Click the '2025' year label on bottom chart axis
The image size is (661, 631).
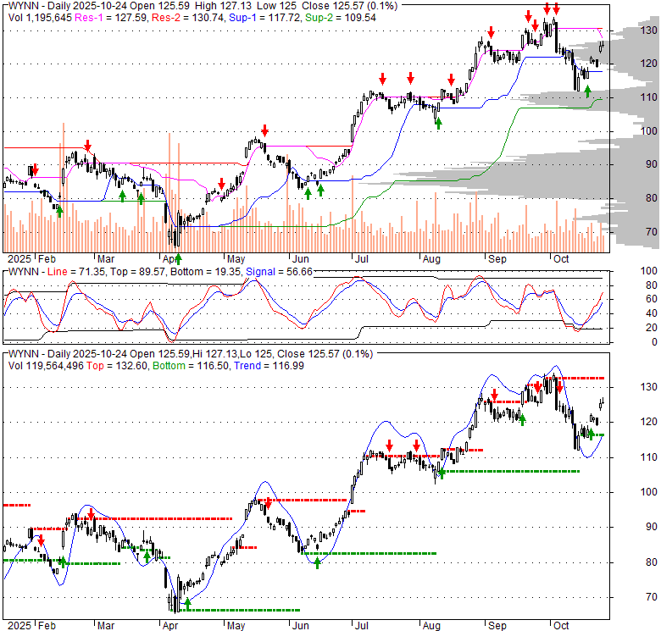19,626
